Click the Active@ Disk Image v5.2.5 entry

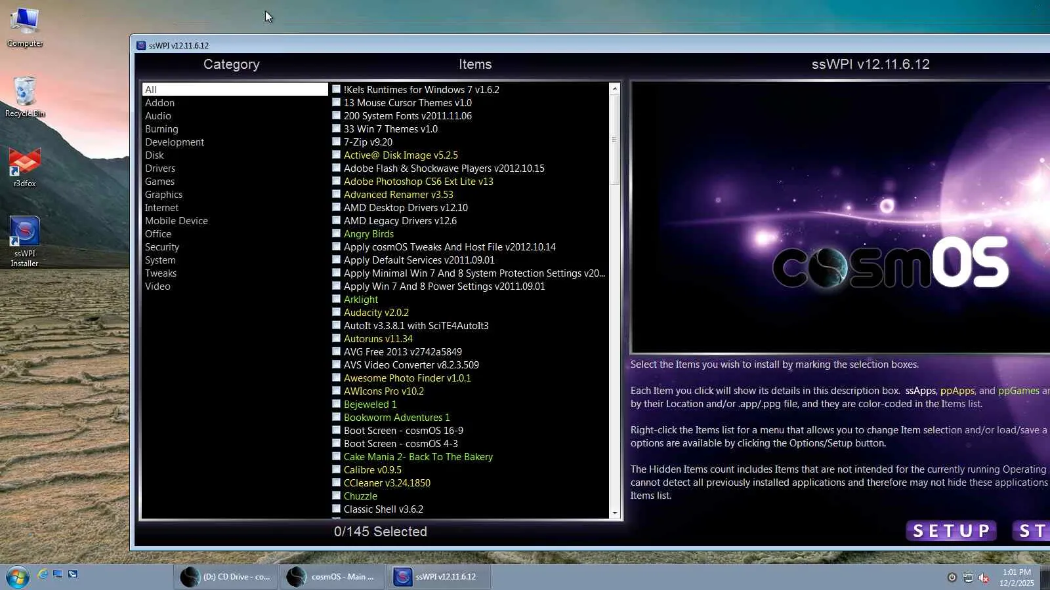pyautogui.click(x=400, y=155)
